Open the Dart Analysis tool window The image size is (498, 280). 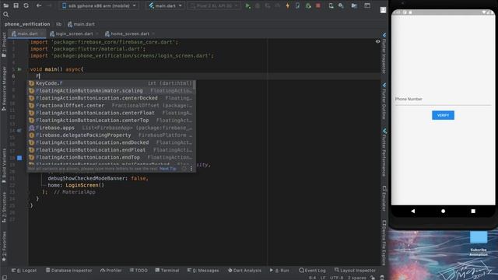(244, 271)
